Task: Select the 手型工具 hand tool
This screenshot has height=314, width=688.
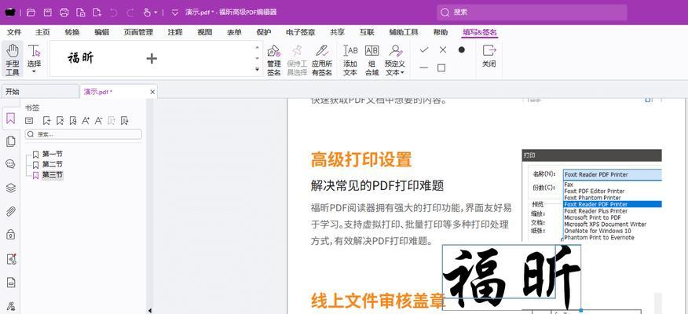Action: click(x=13, y=59)
